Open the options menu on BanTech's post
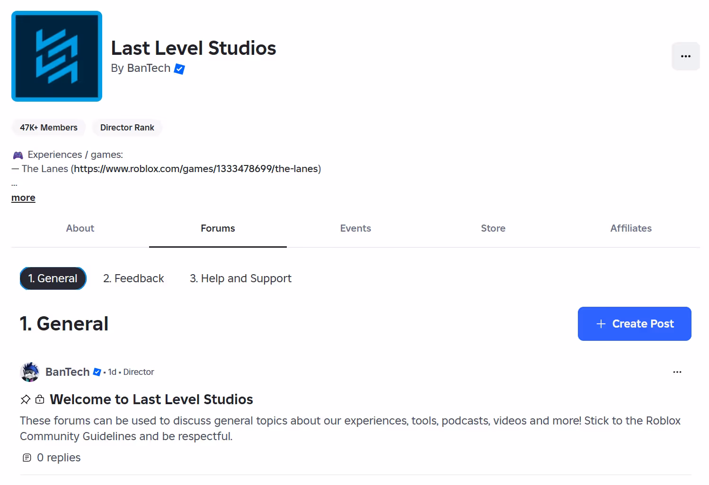The width and height of the screenshot is (709, 485). (677, 372)
